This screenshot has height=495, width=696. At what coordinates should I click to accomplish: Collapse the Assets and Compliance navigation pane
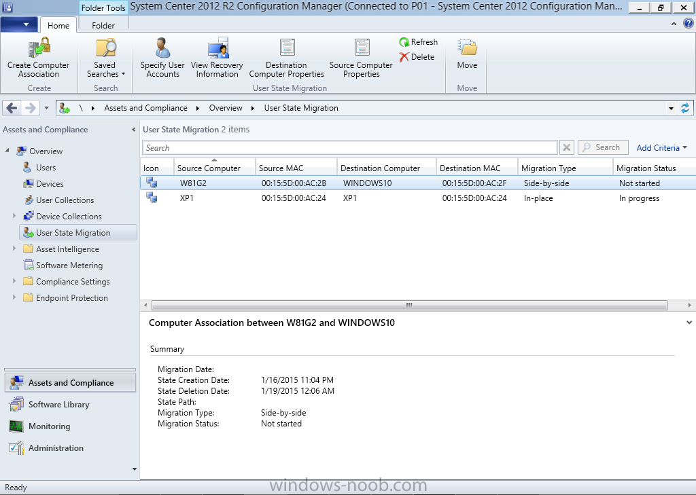point(134,130)
